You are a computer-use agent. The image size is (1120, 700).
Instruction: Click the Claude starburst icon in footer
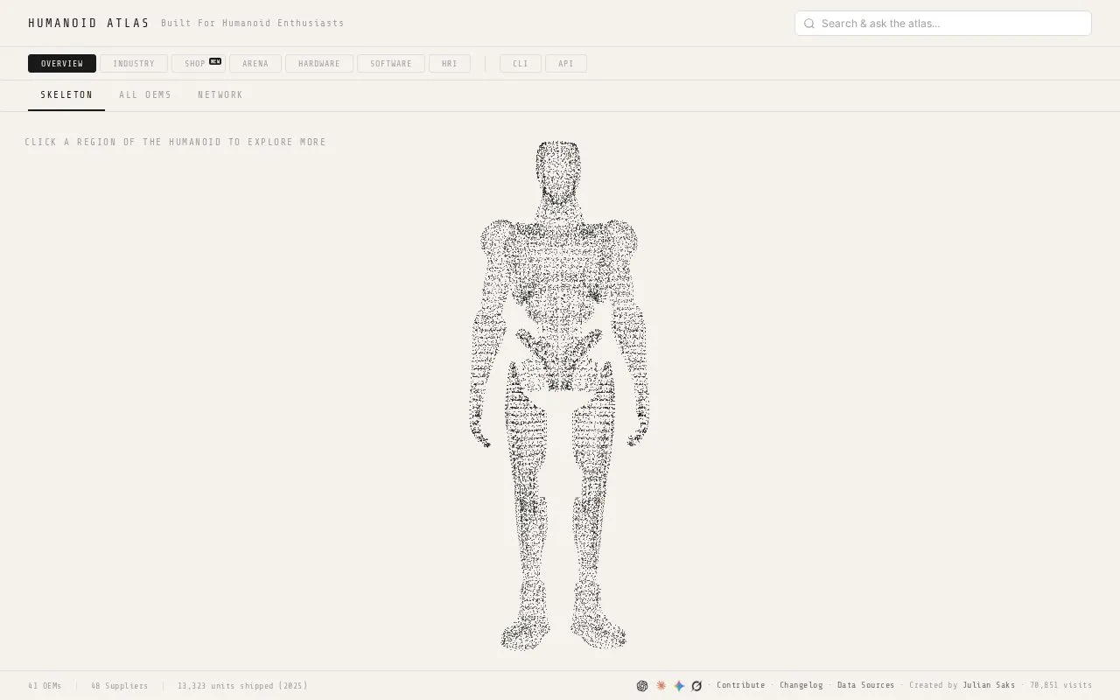coord(661,686)
